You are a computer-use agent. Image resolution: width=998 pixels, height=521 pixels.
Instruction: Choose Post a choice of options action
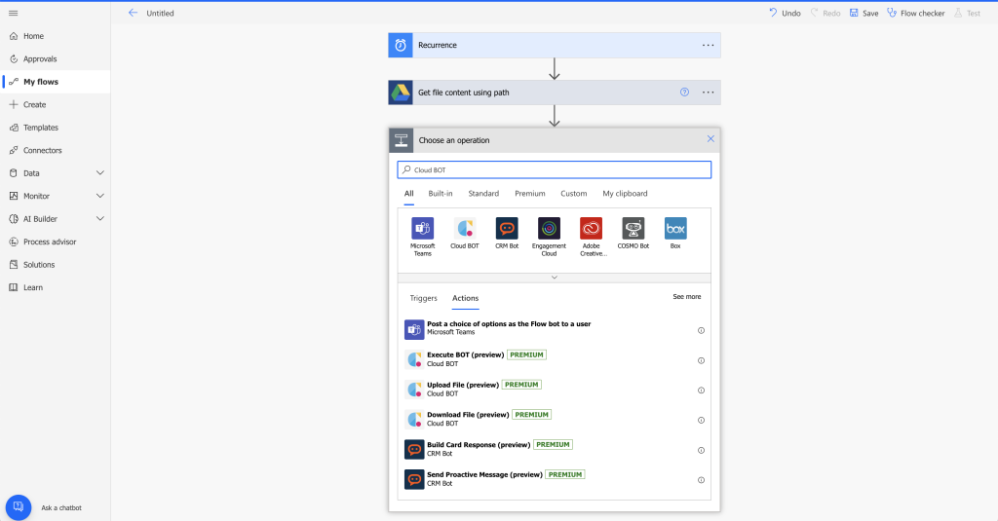(x=555, y=329)
